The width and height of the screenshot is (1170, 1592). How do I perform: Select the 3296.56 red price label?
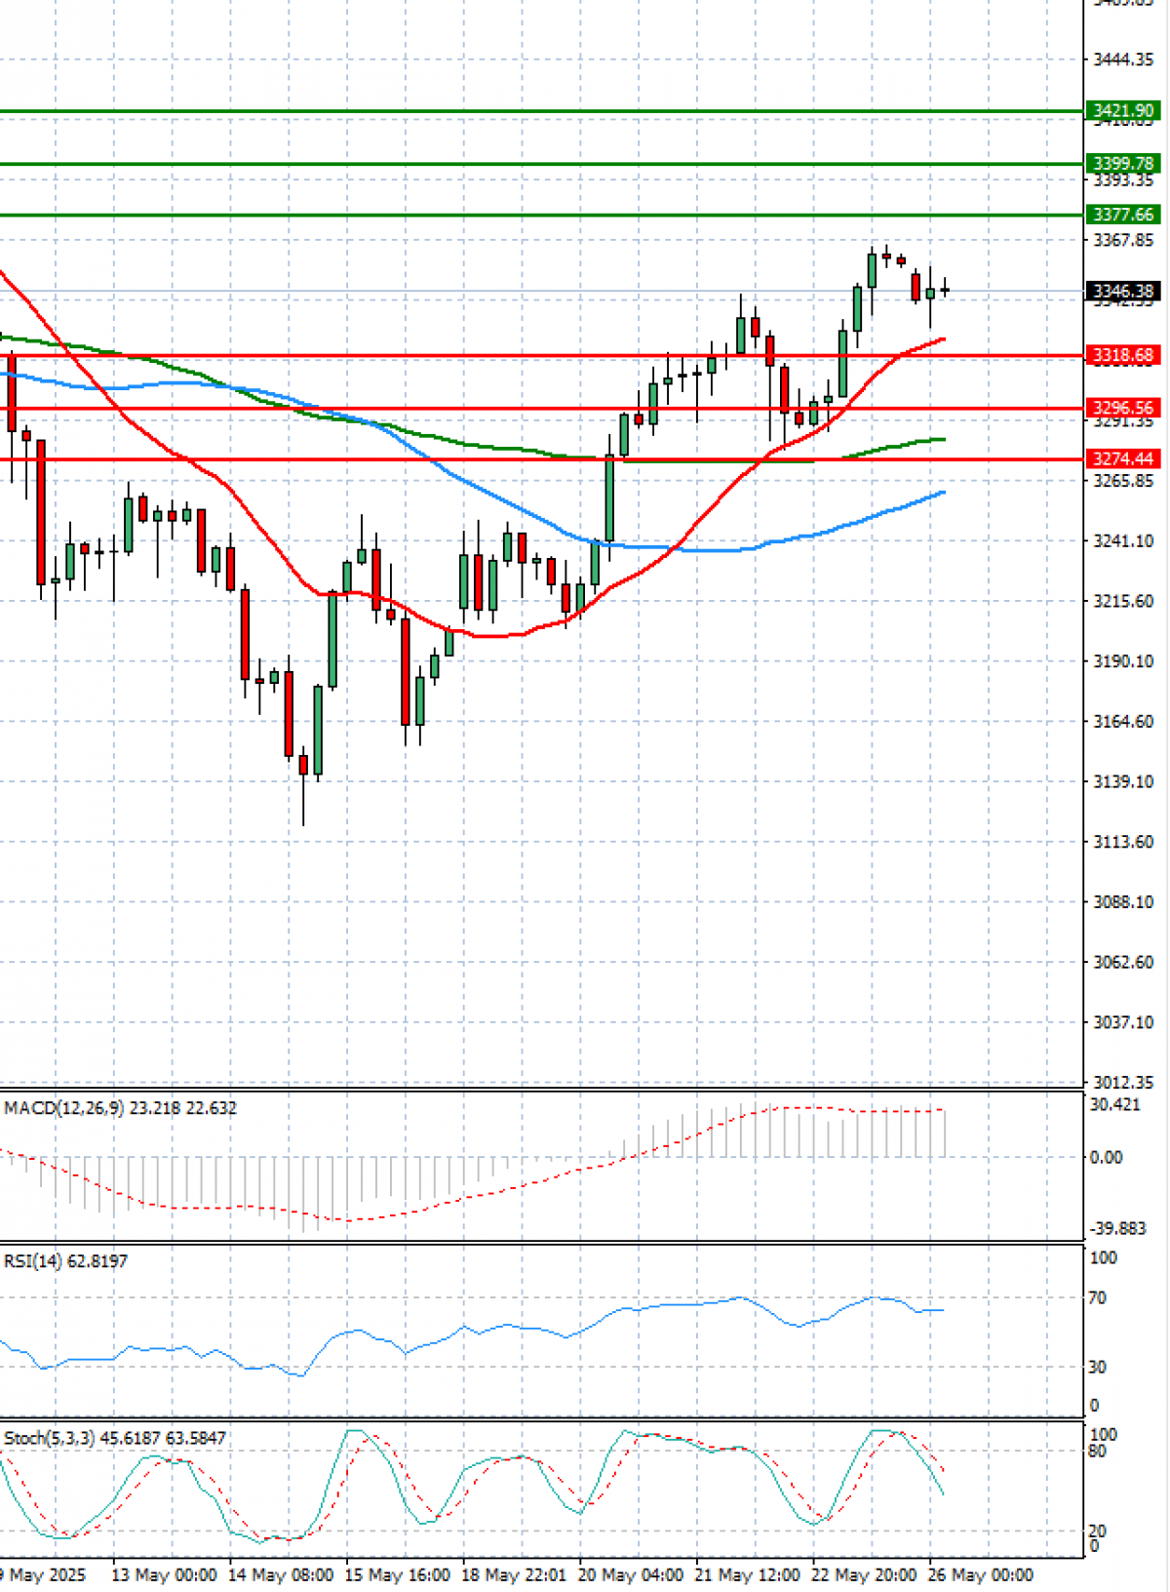coord(1123,409)
